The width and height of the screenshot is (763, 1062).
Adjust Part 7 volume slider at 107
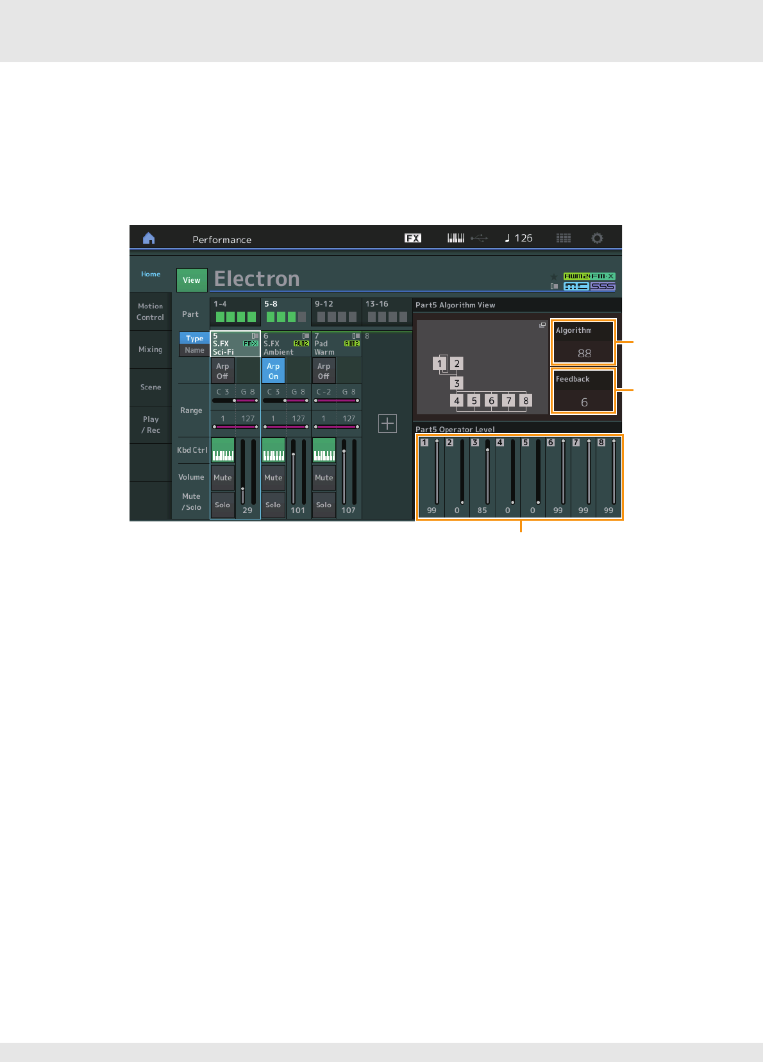pos(344,472)
